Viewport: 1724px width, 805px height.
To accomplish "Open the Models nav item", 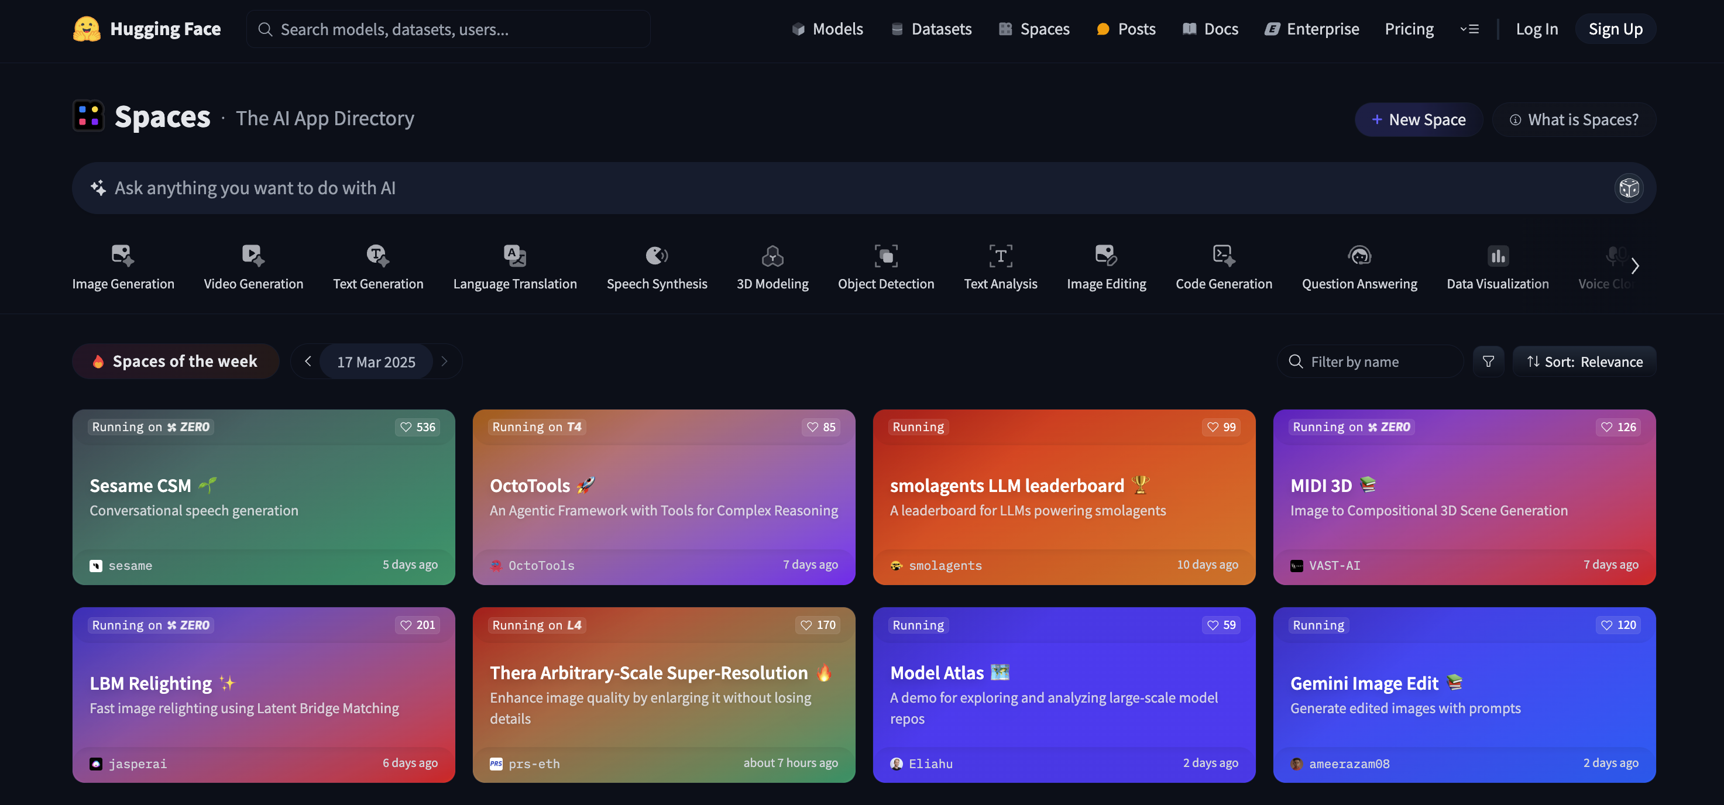I will point(827,29).
